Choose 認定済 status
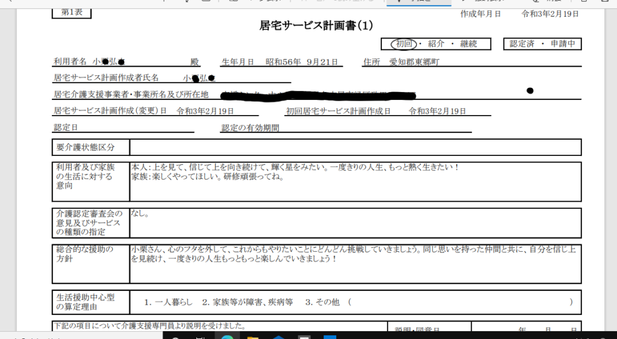The width and height of the screenshot is (617, 339). tap(522, 44)
